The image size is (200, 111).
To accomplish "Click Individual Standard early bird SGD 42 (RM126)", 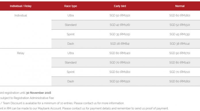I will point(120,25).
